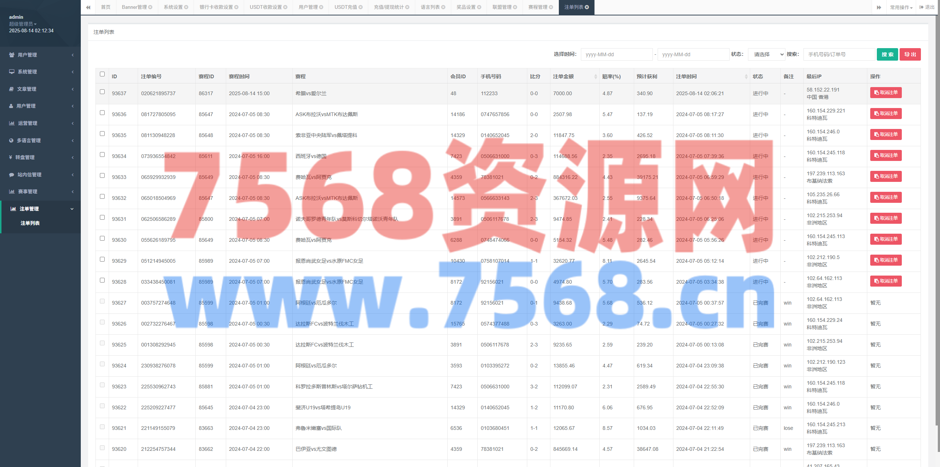Check the checkbox for order 93634
The height and width of the screenshot is (467, 940).
(102, 155)
